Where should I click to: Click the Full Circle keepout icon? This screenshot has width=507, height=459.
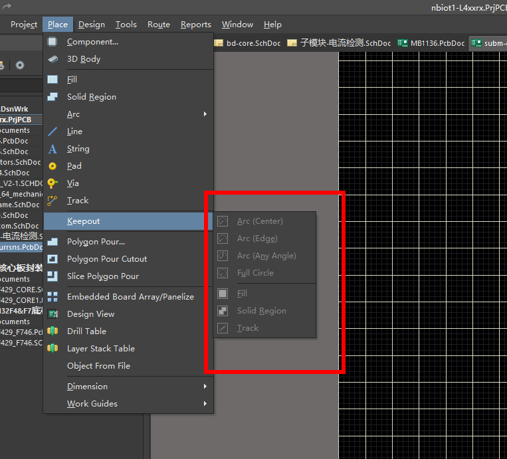pos(223,273)
